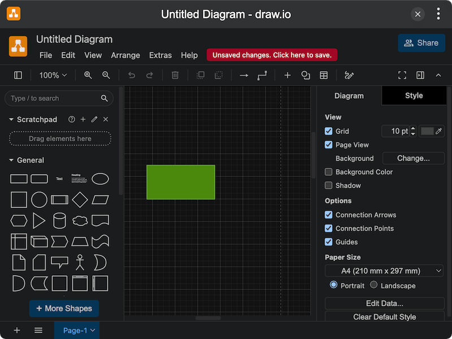The image size is (452, 339).
Task: Open the shapes picker icon in toolbar
Action: (x=306, y=75)
